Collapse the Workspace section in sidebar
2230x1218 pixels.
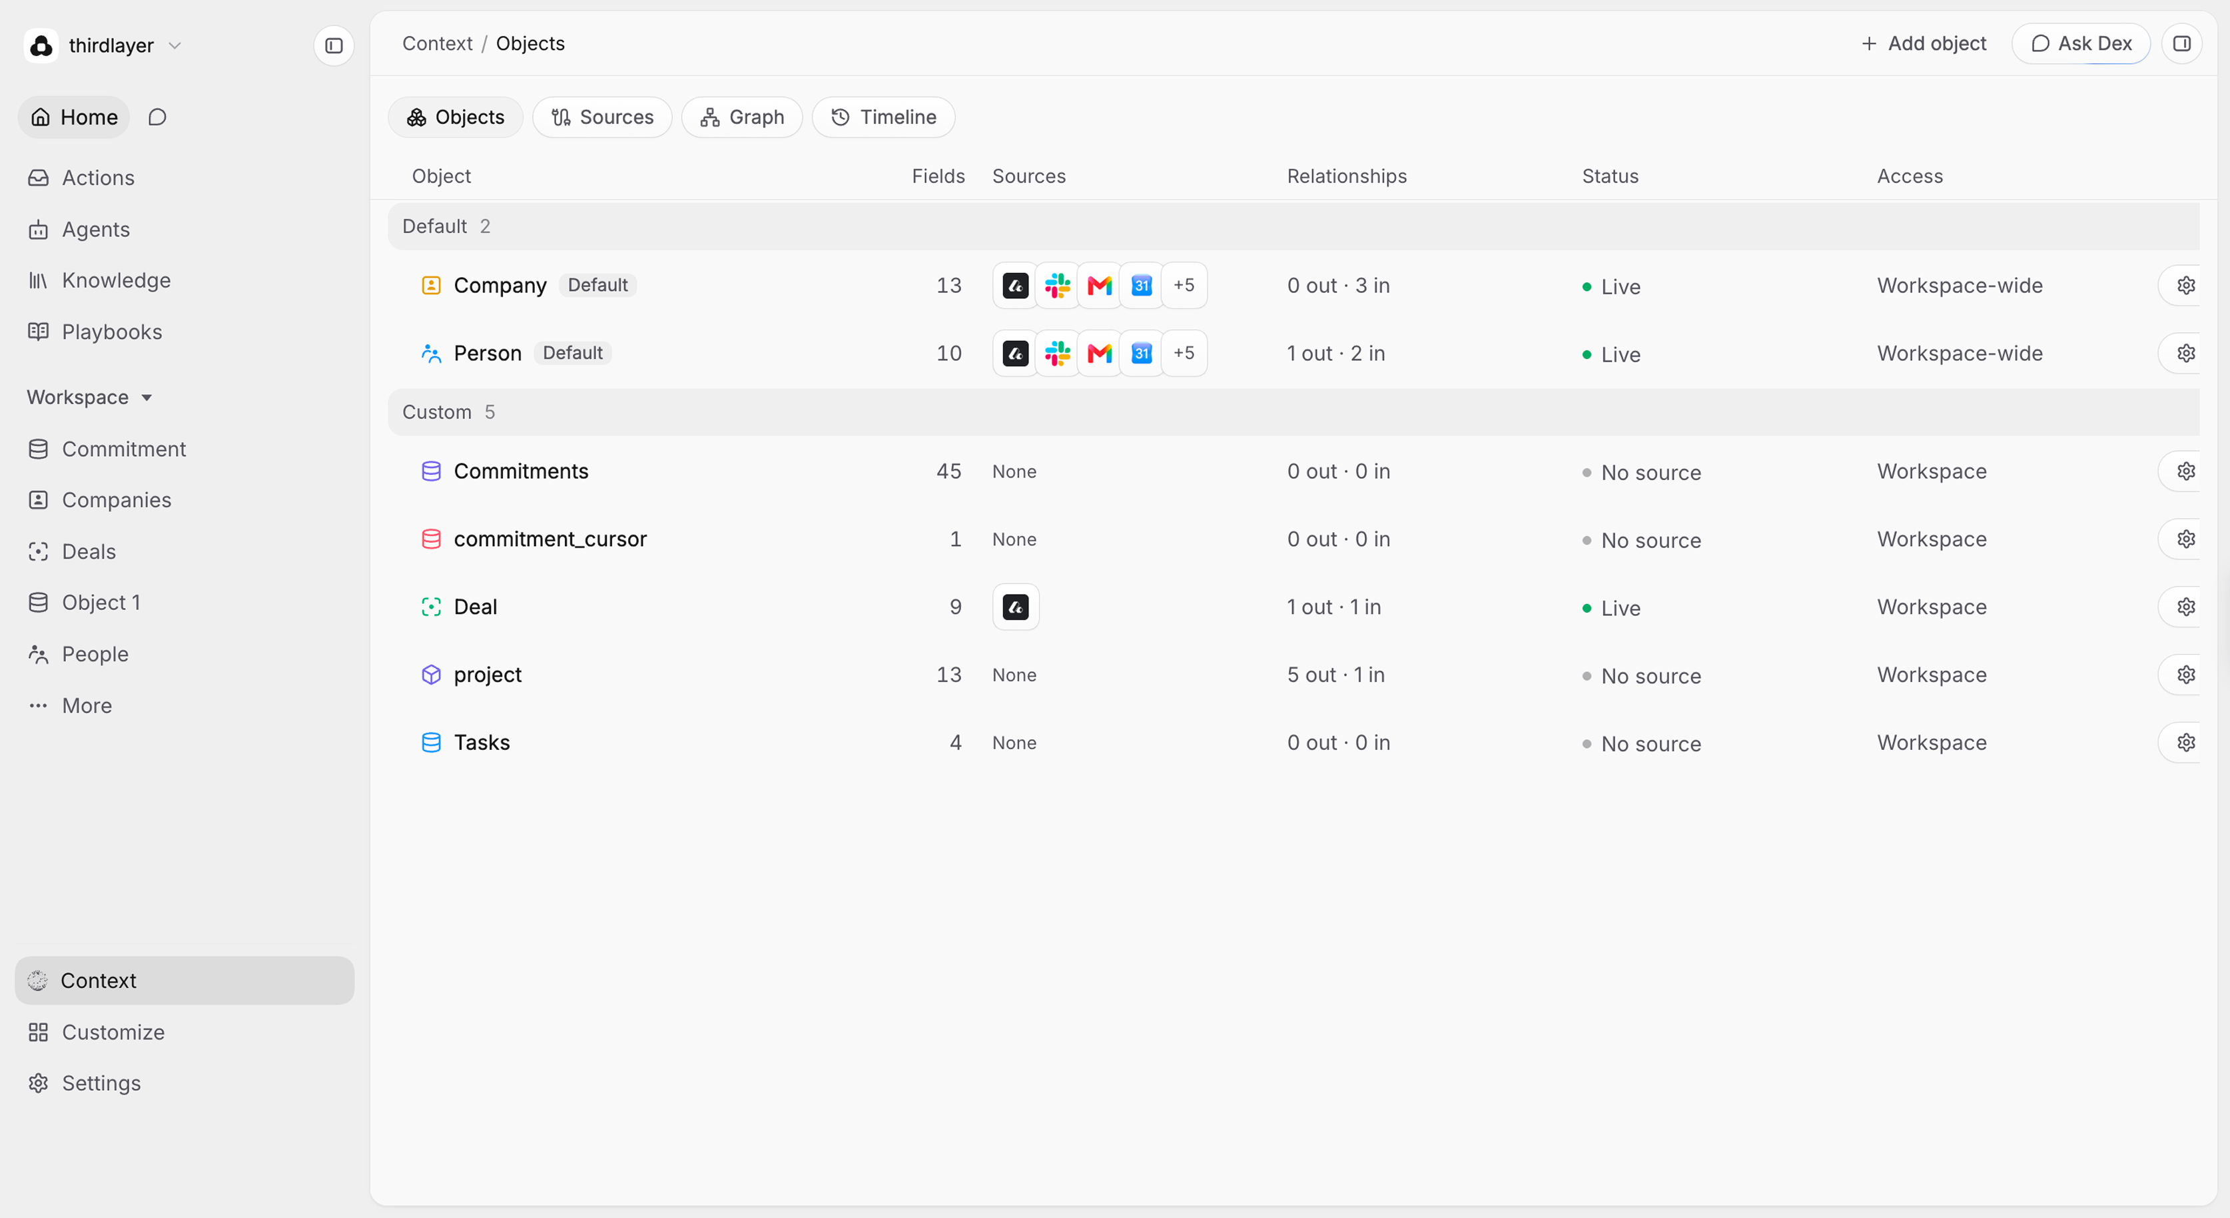[89, 398]
